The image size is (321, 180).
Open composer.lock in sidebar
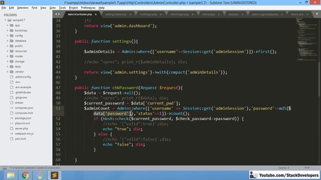click(x=24, y=113)
